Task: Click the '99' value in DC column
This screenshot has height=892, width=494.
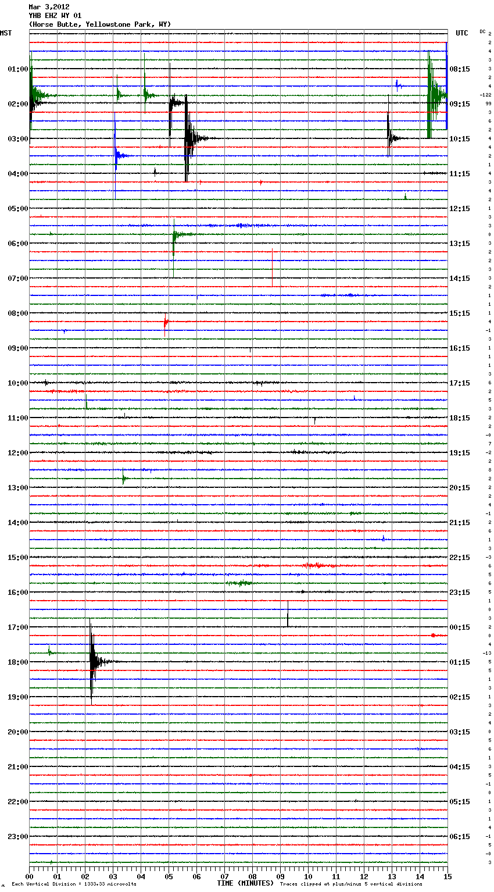Action: pos(488,104)
